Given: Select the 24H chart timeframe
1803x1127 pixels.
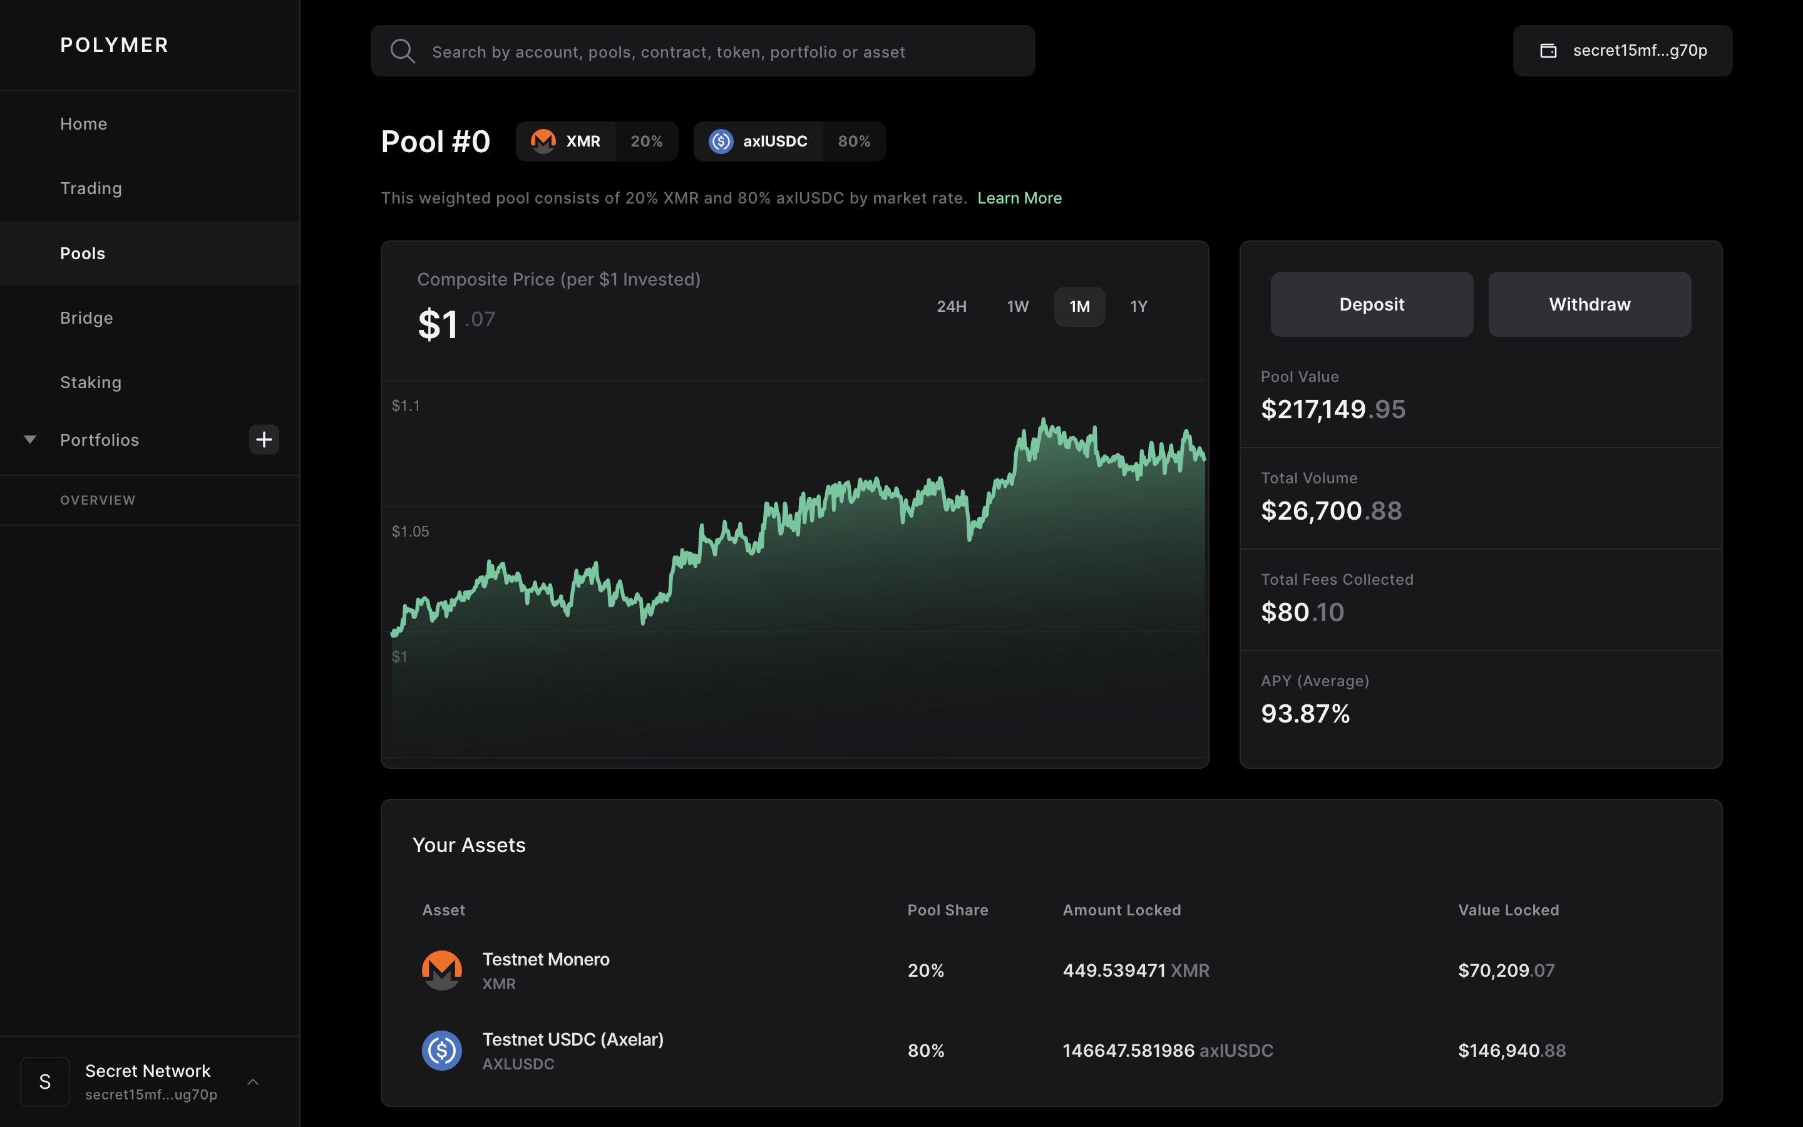Looking at the screenshot, I should click(x=952, y=306).
